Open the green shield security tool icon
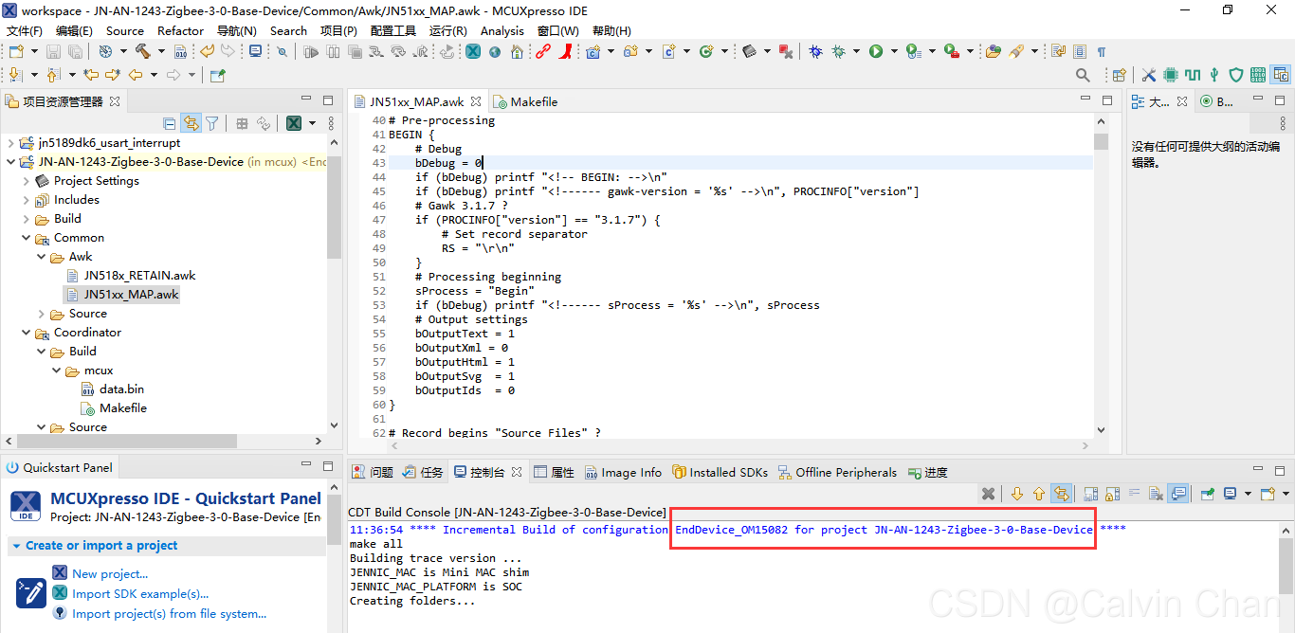The width and height of the screenshot is (1295, 633). 1236,75
